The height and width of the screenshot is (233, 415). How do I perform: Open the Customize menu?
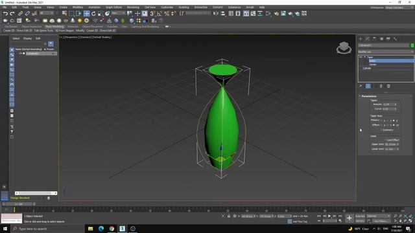click(x=167, y=7)
